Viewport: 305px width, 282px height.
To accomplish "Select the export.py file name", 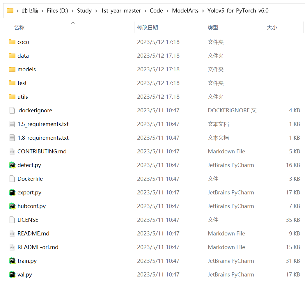I will pyautogui.click(x=29, y=192).
